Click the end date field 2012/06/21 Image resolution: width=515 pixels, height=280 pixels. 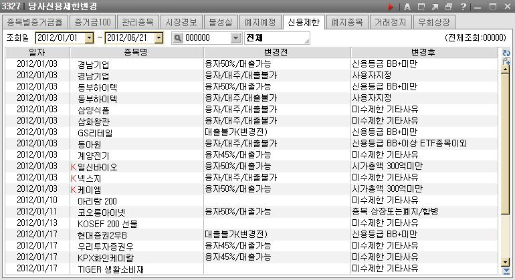point(130,38)
